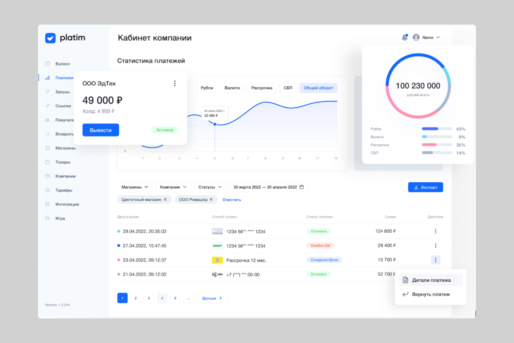This screenshot has width=514, height=343.
Task: Click the platim logo icon
Action: point(50,38)
